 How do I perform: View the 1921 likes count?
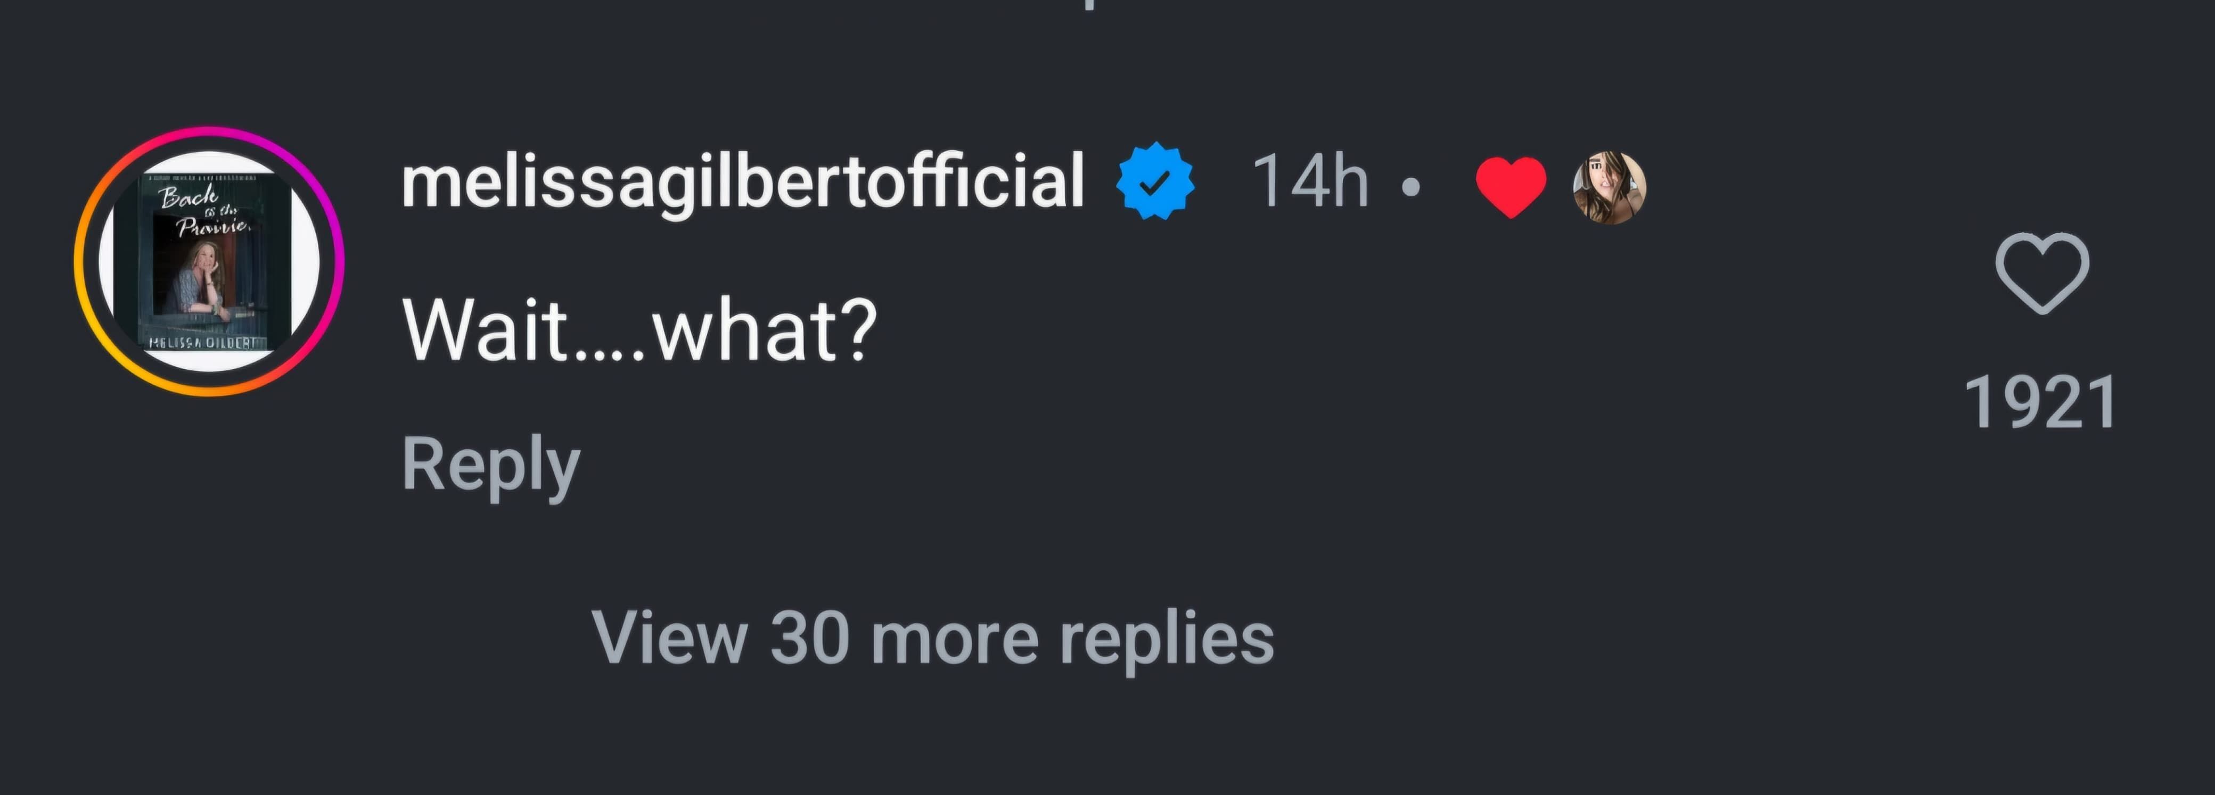tap(2040, 402)
